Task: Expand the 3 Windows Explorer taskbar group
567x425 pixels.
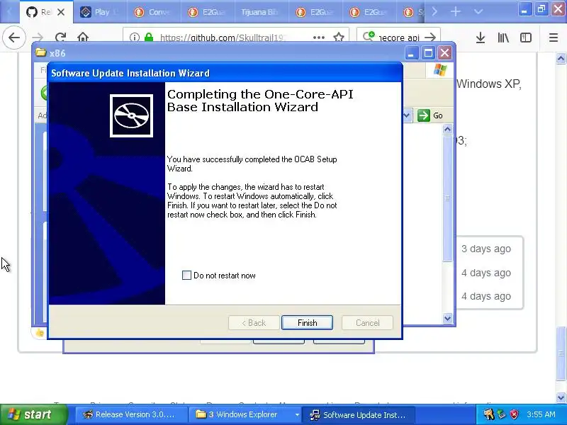Action: click(297, 414)
